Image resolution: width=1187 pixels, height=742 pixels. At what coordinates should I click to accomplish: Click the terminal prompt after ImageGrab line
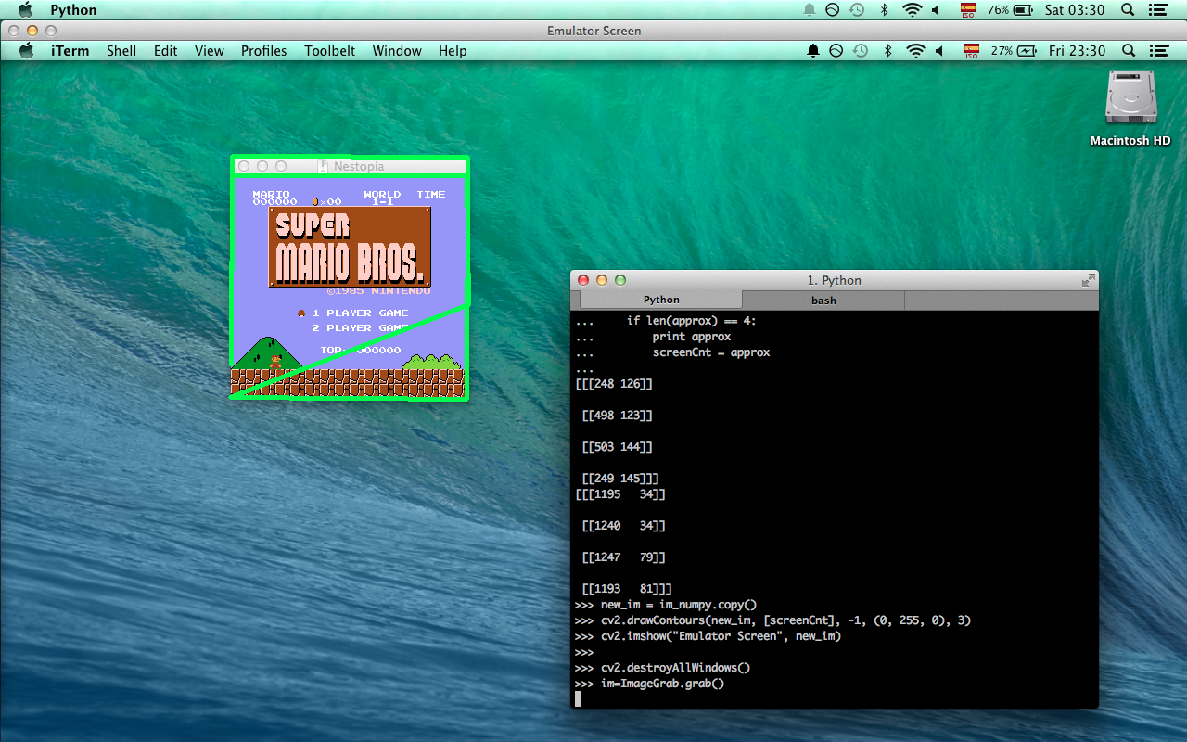tap(577, 698)
